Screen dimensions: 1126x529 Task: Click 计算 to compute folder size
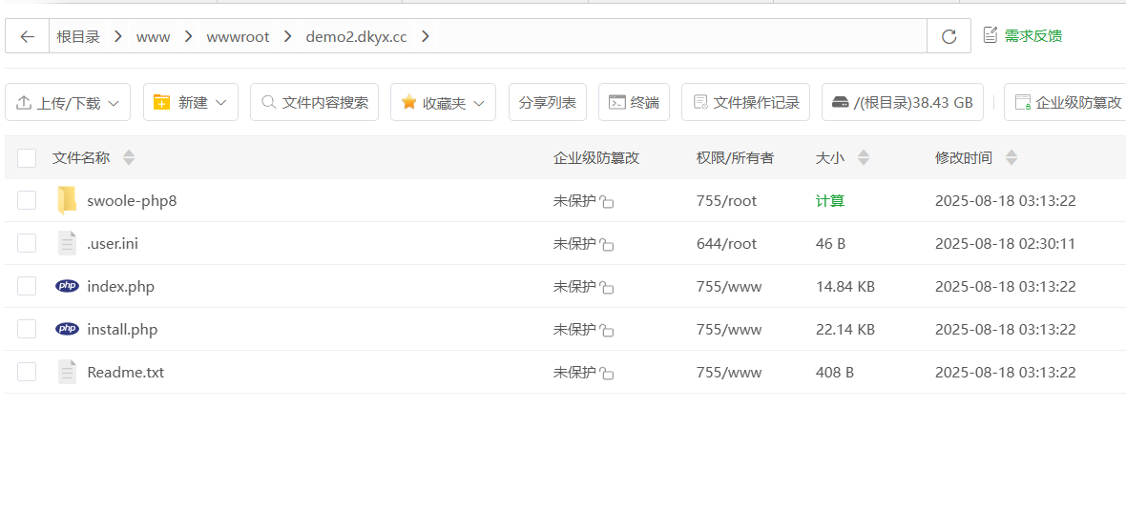[x=829, y=200]
